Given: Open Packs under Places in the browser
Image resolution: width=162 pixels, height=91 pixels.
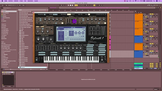Looking at the screenshot, I should 4,43.
